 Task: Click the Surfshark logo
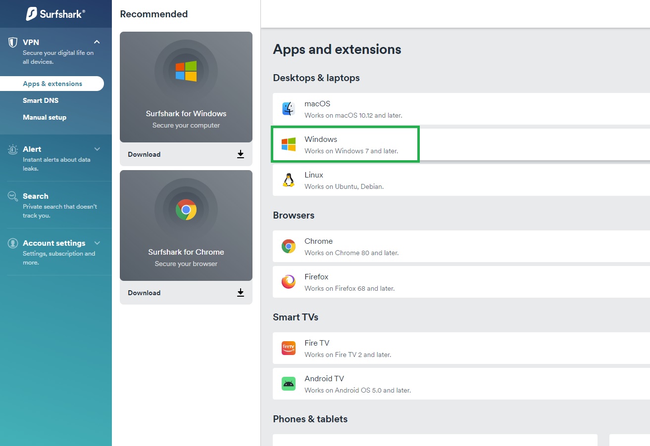(x=55, y=13)
